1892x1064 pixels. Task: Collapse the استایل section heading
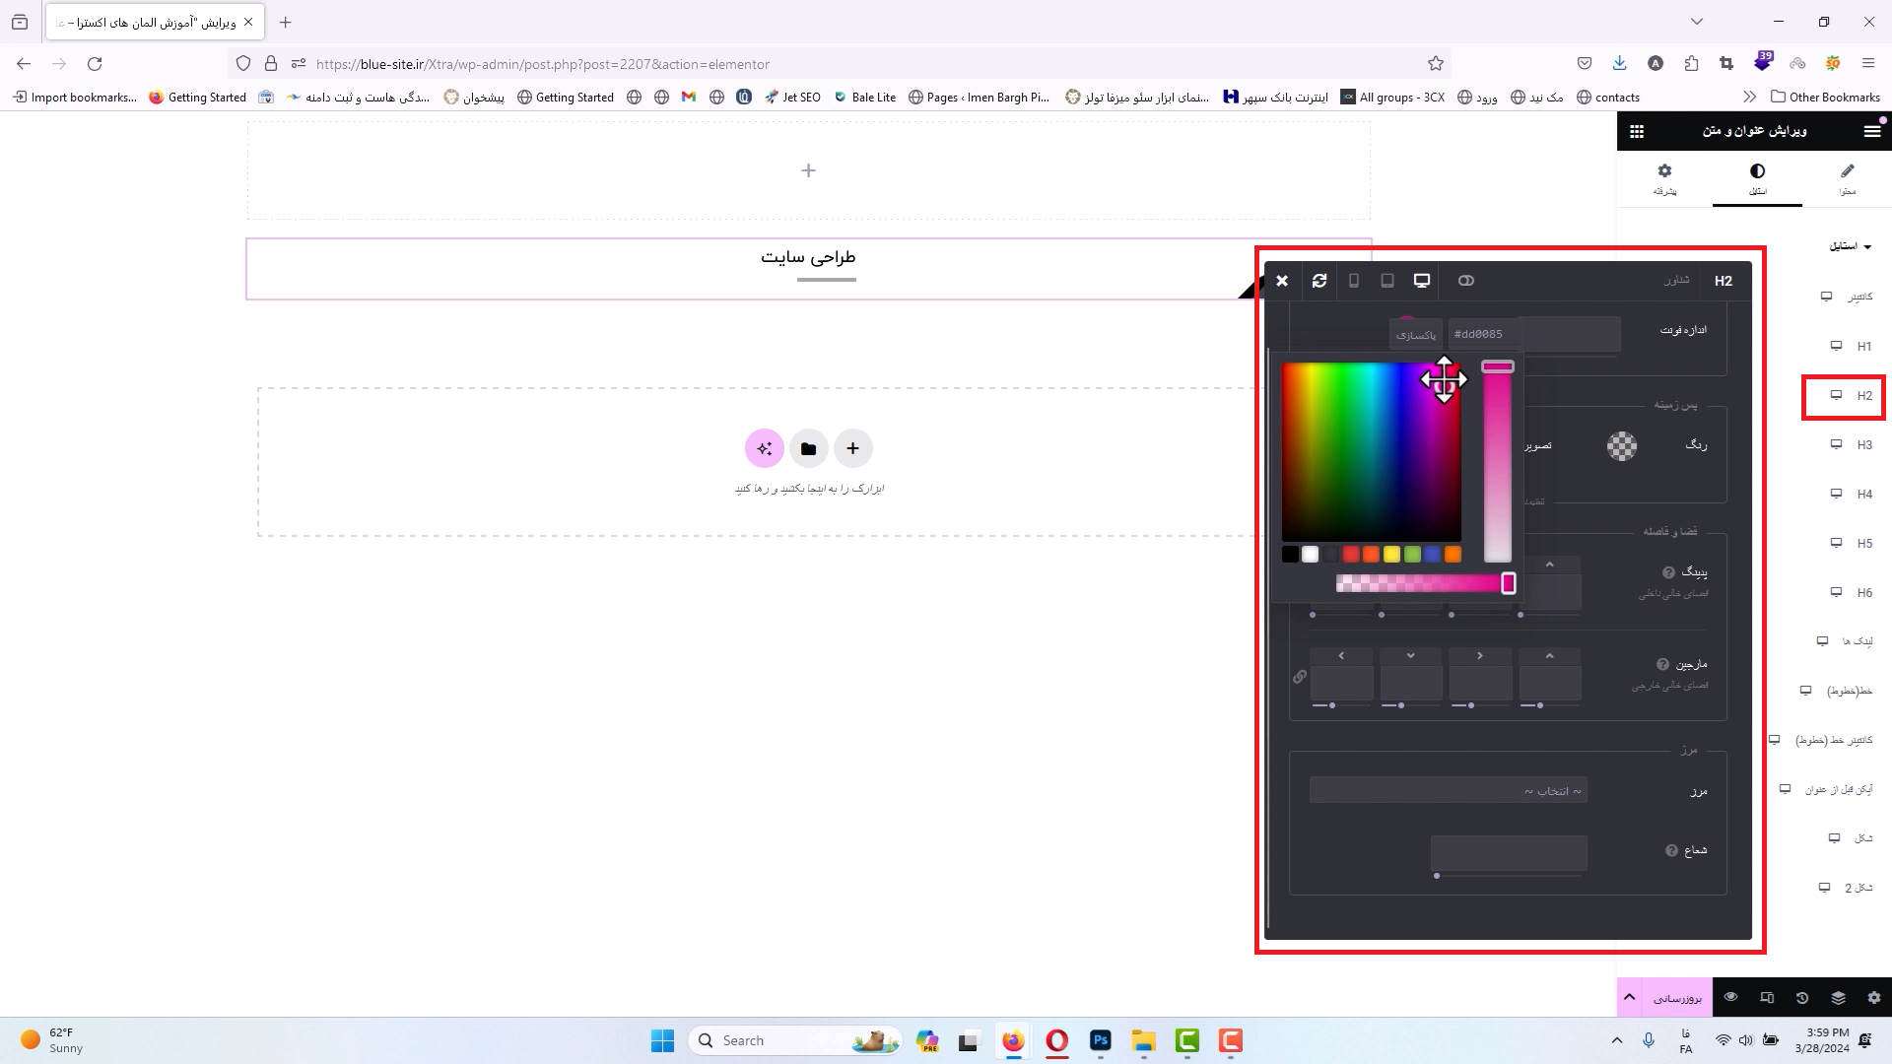[1851, 246]
